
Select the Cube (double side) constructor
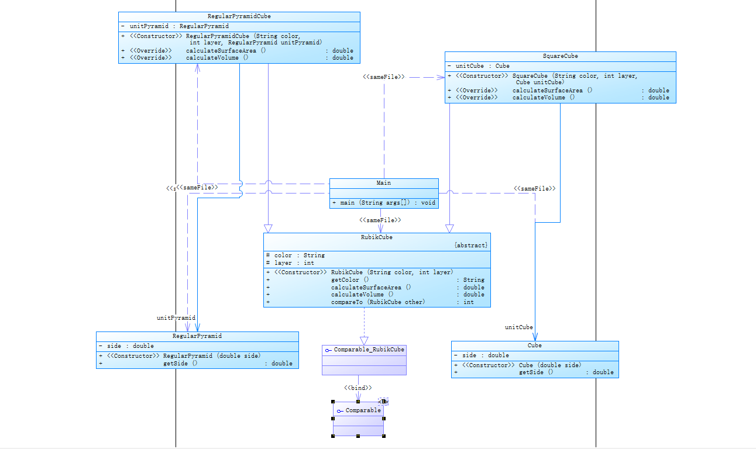coord(517,365)
